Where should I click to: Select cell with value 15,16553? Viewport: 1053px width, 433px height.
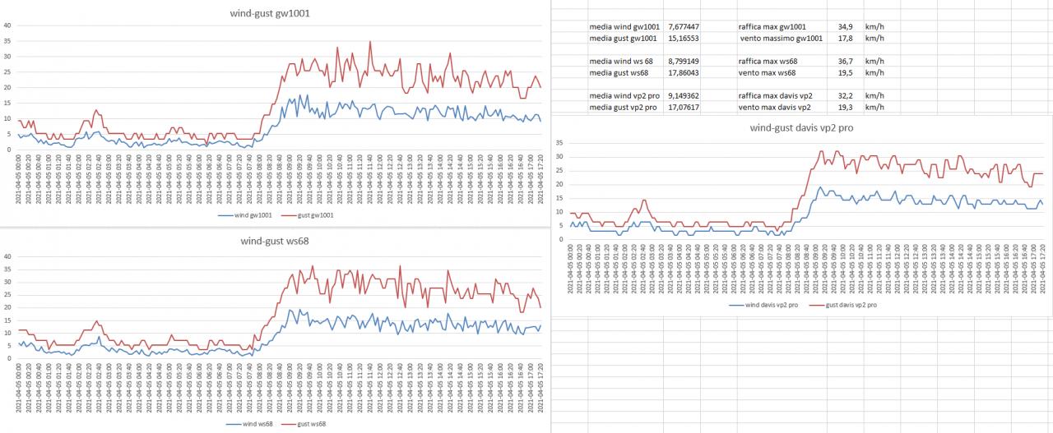coord(683,38)
